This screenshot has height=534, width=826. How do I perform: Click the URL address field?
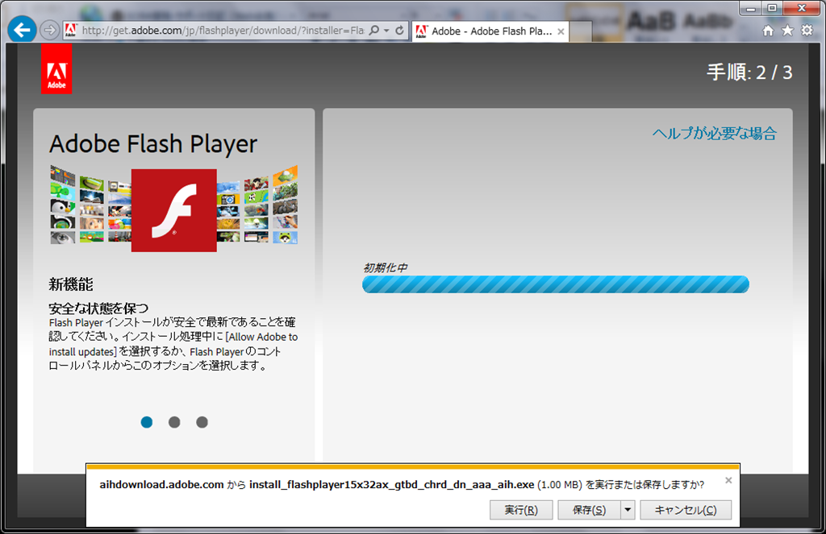coord(223,31)
